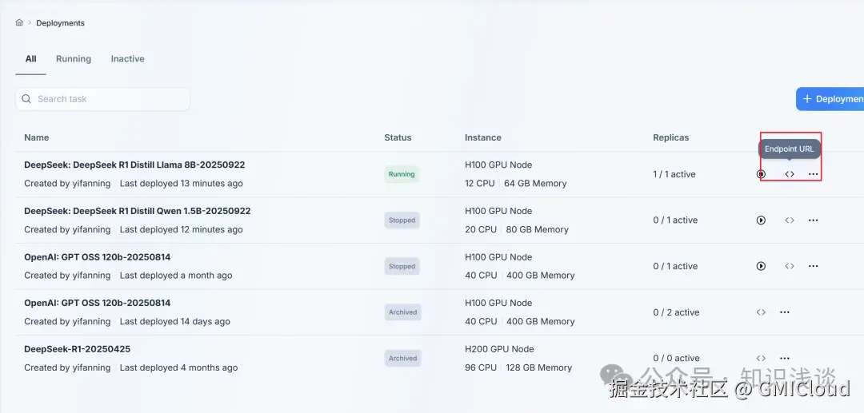Click 'Last deployed 14 days ago' text
This screenshot has height=413, width=864.
click(x=174, y=322)
